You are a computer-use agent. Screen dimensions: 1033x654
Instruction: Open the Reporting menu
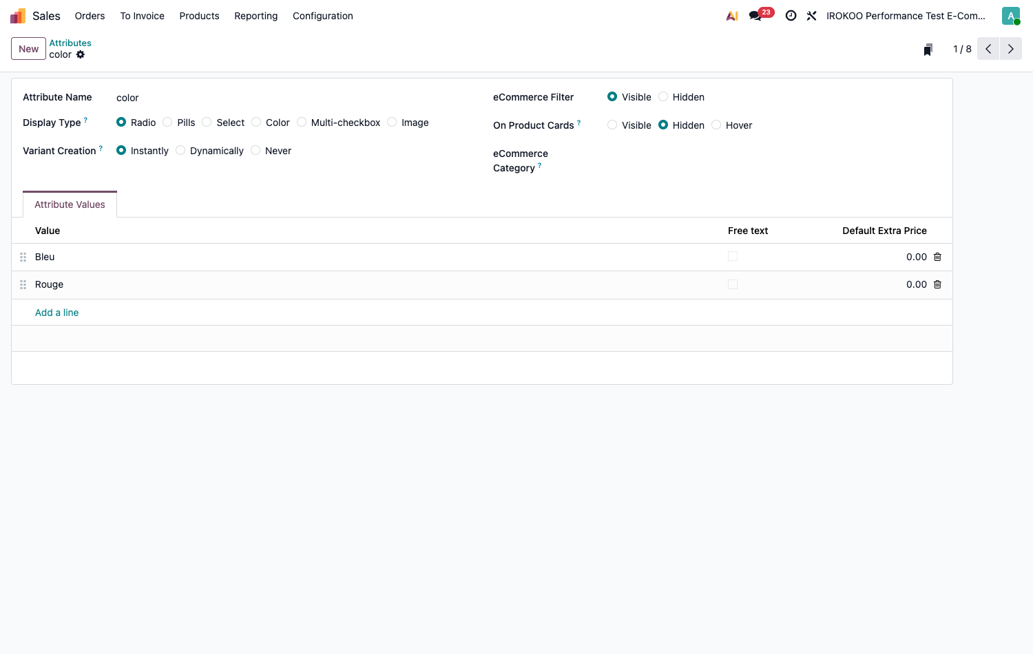pyautogui.click(x=255, y=16)
